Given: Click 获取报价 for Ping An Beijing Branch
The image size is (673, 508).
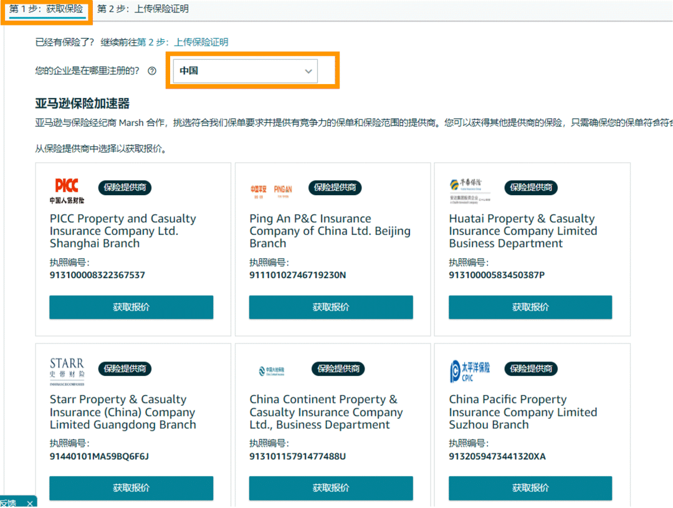Looking at the screenshot, I should [330, 307].
